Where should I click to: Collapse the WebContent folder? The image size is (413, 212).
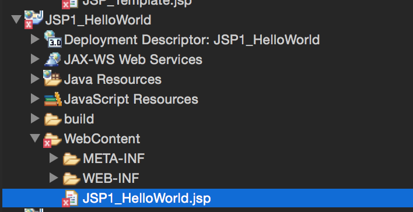pos(35,138)
